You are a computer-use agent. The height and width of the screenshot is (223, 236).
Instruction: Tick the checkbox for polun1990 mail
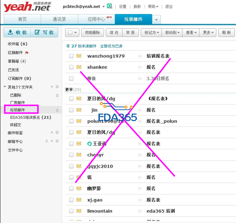[71, 121]
